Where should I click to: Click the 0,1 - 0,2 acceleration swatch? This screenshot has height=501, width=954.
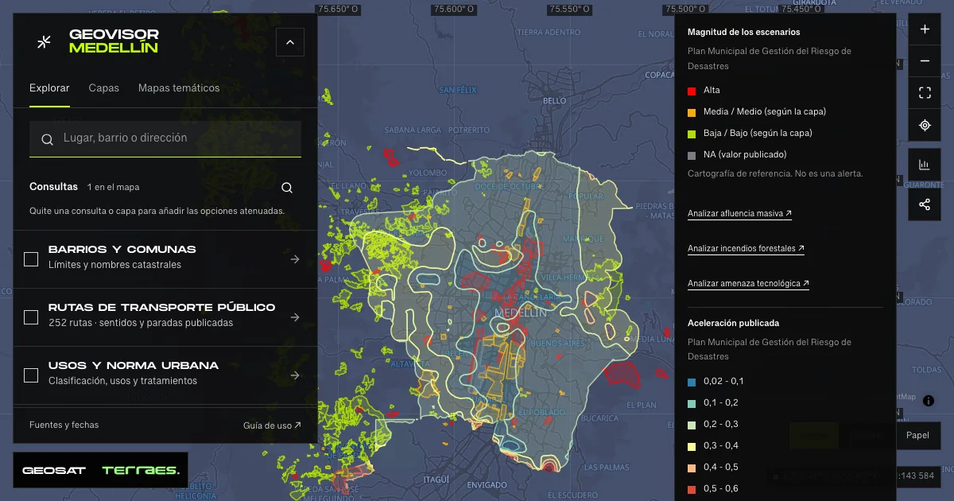[692, 403]
